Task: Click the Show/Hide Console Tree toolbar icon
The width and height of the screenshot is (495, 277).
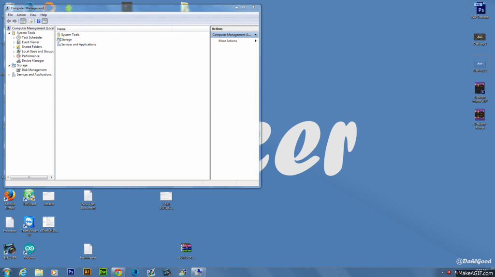Action: click(23, 21)
